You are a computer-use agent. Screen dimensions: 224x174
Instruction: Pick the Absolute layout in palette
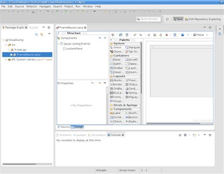click(117, 80)
